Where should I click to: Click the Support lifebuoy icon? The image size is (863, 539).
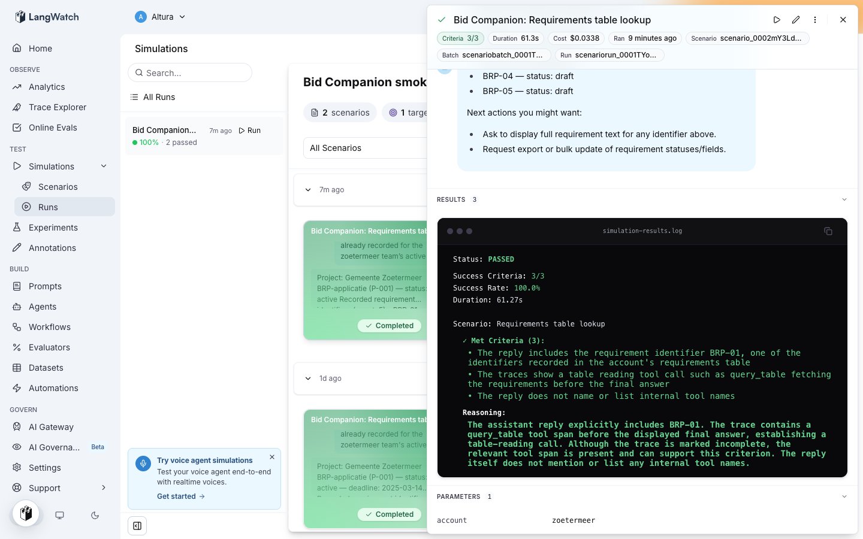pos(17,488)
